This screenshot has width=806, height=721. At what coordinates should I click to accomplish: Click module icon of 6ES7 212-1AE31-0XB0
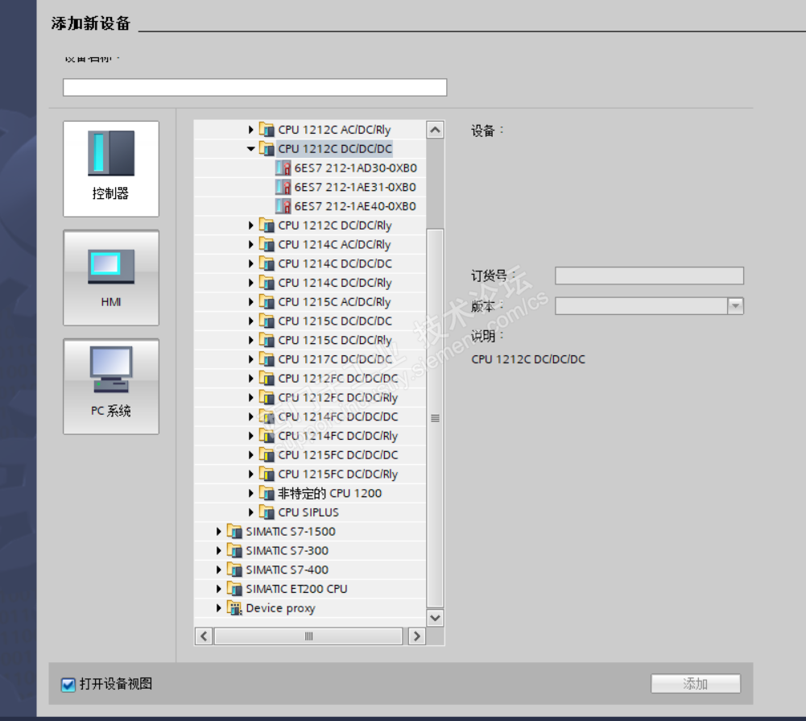click(x=283, y=187)
